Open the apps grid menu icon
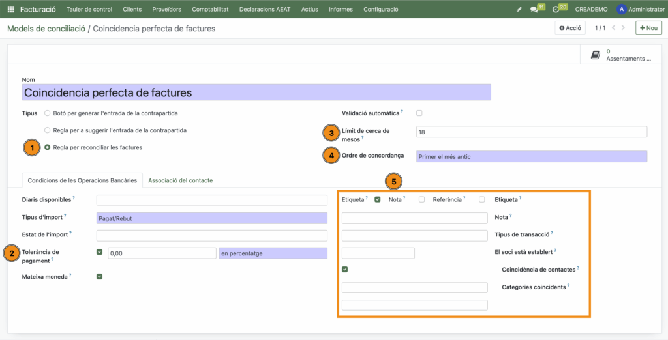This screenshot has width=668, height=340. click(10, 10)
